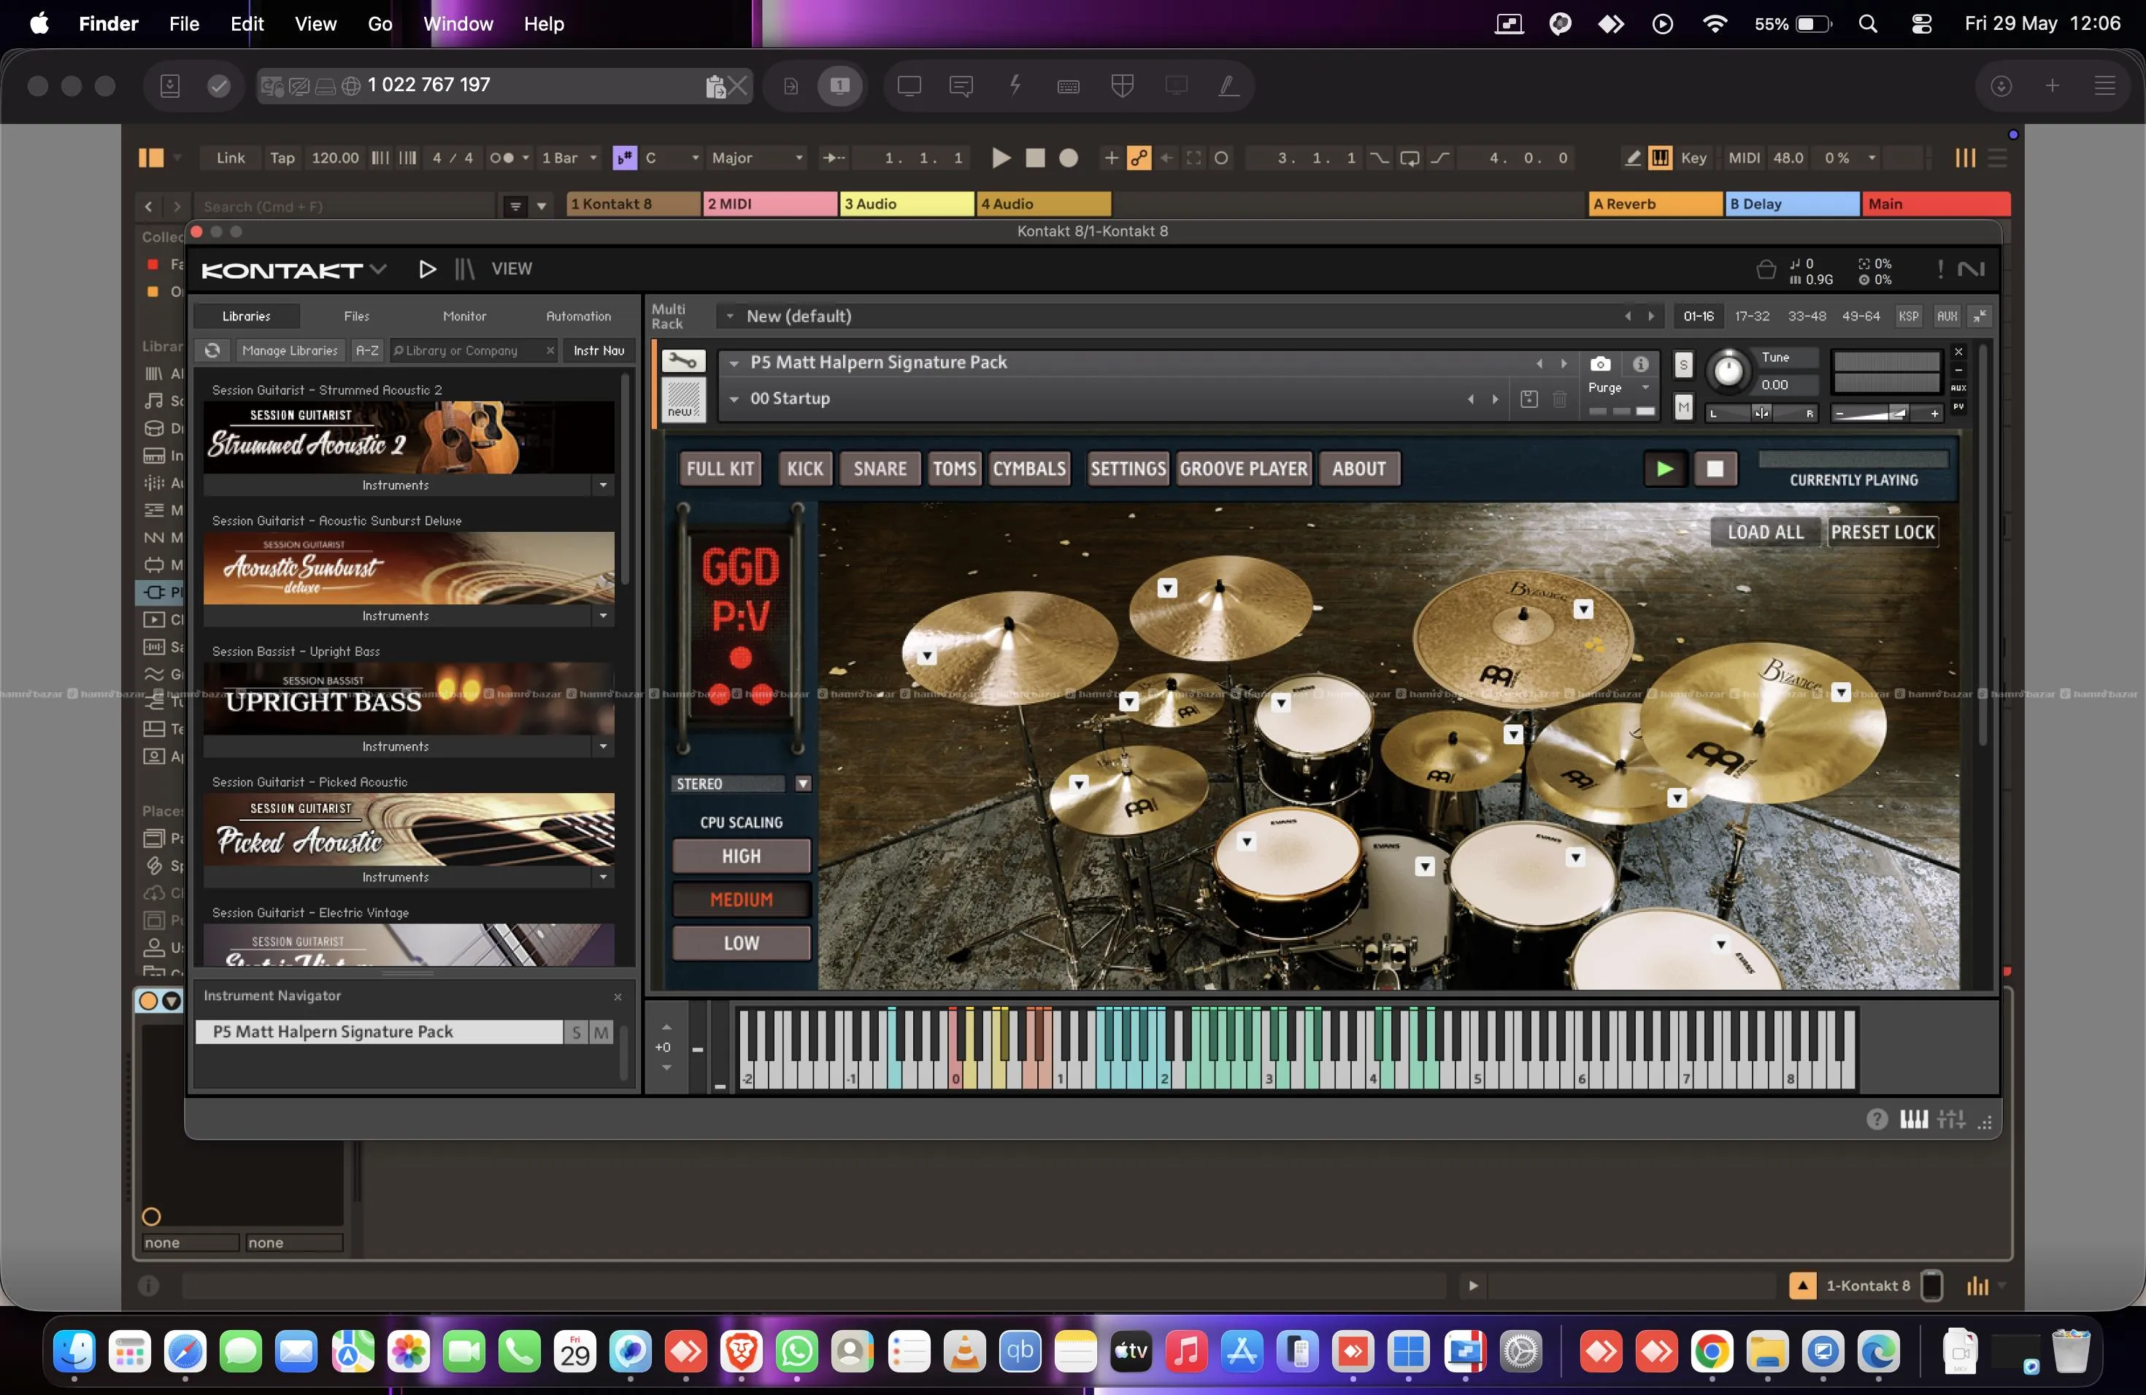Open the instrument info icon
Image resolution: width=2146 pixels, height=1395 pixels.
click(x=1640, y=363)
